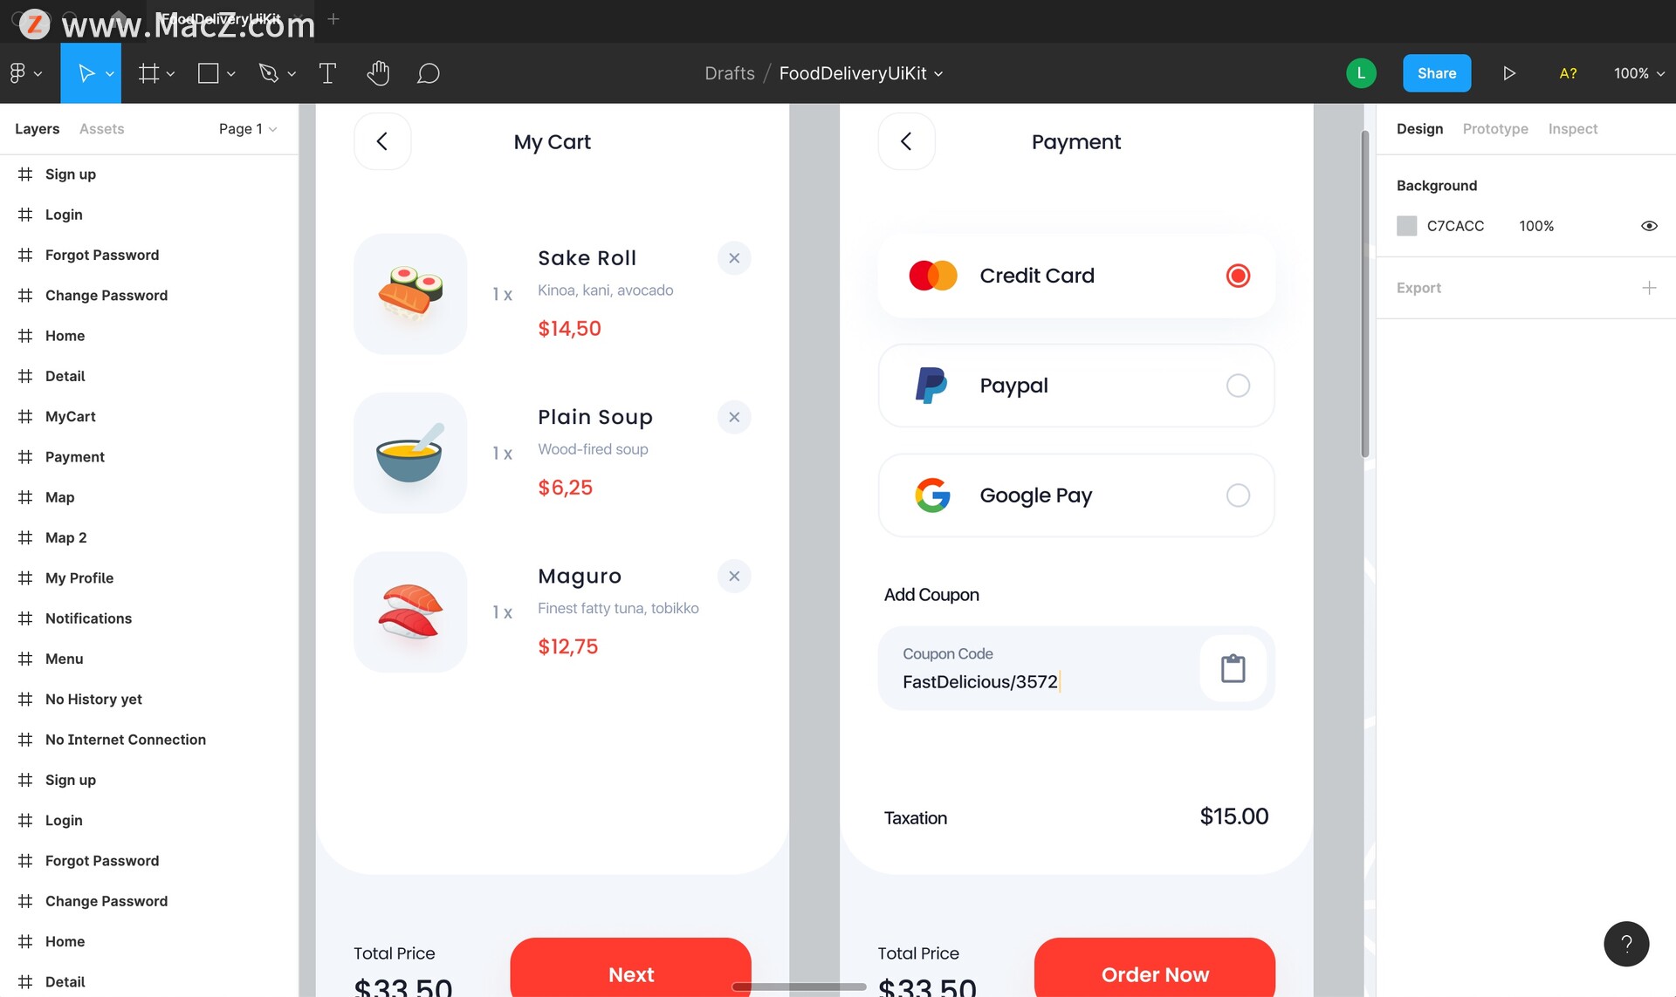This screenshot has width=1676, height=997.
Task: Switch to the Assets tab
Action: tap(101, 129)
